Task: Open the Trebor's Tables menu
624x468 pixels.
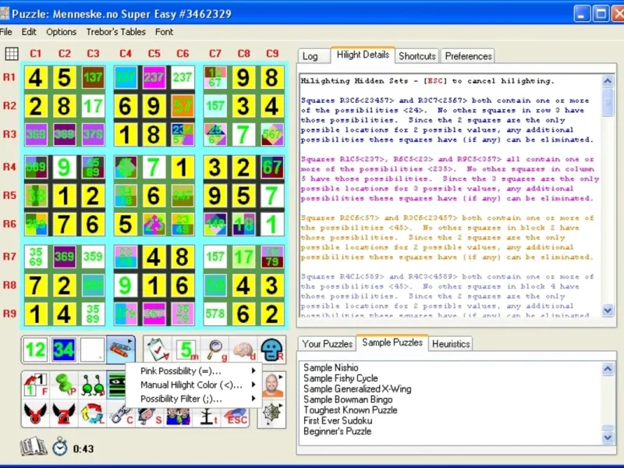Action: 115,32
